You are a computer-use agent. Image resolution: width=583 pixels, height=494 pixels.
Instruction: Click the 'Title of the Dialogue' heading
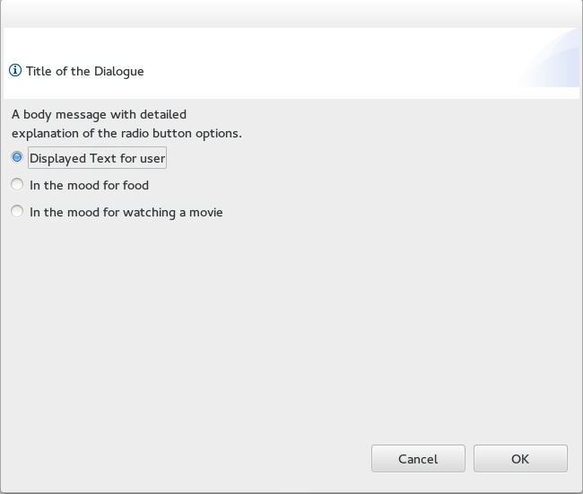[x=85, y=71]
